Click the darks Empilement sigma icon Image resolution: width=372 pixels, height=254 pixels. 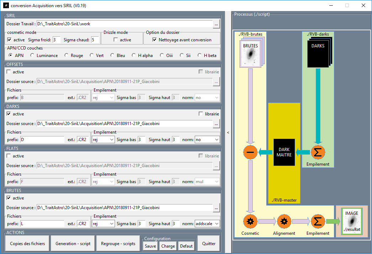[318, 152]
